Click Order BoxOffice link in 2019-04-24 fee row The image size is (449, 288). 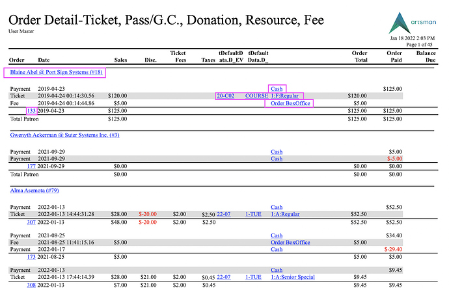click(290, 103)
